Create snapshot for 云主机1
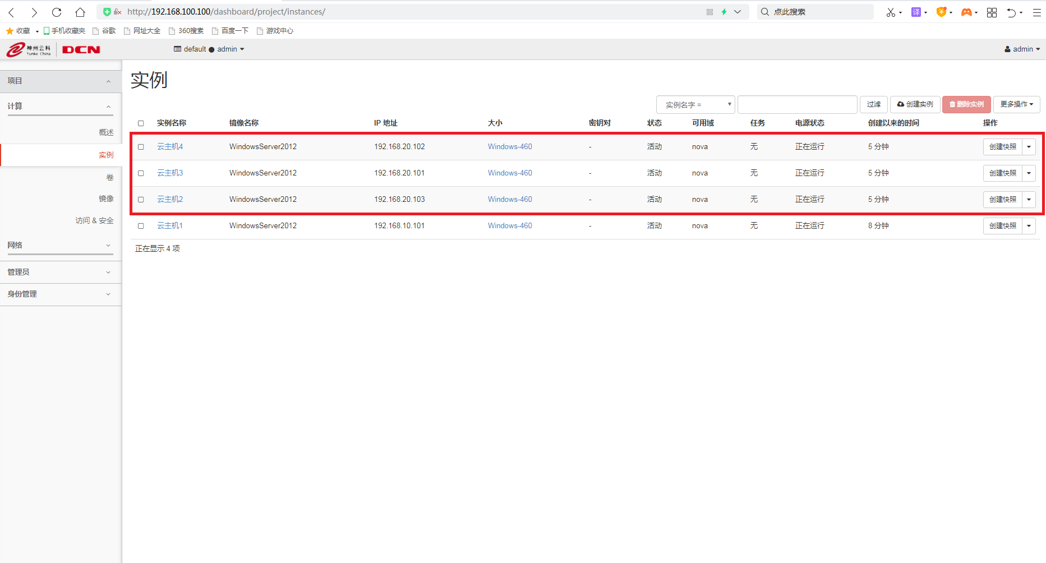Viewport: 1046px width, 563px height. [1002, 226]
